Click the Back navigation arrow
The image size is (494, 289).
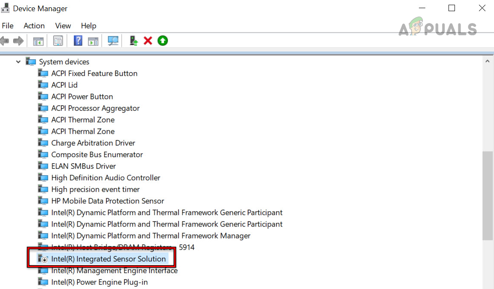click(5, 41)
